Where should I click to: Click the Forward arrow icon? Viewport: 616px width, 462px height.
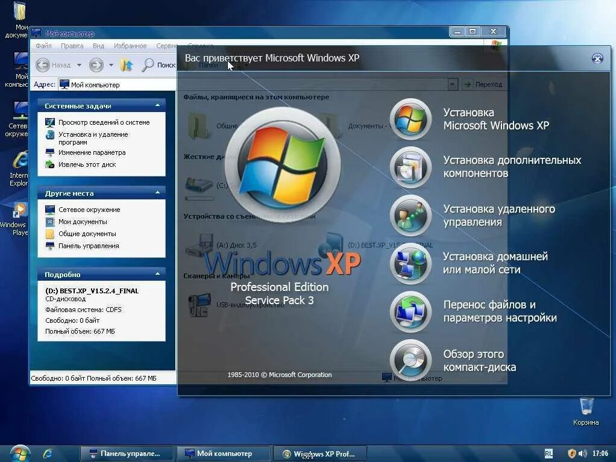(96, 65)
